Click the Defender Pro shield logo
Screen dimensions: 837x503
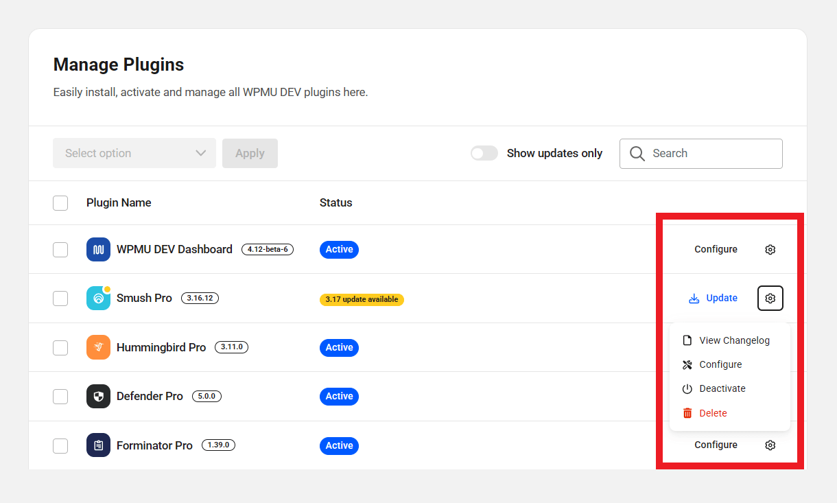[x=98, y=396]
